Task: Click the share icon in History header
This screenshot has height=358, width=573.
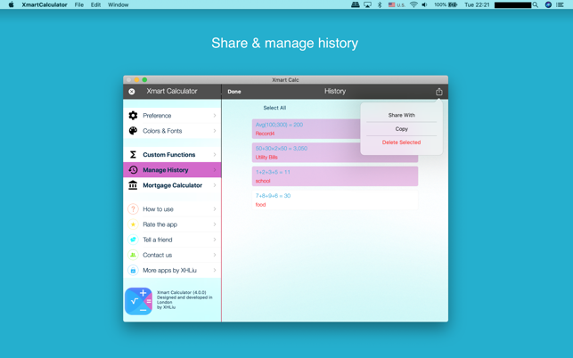Action: pos(439,92)
